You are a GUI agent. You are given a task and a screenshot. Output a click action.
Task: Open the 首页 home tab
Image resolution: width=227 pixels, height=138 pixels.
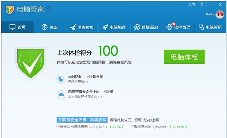pyautogui.click(x=17, y=27)
